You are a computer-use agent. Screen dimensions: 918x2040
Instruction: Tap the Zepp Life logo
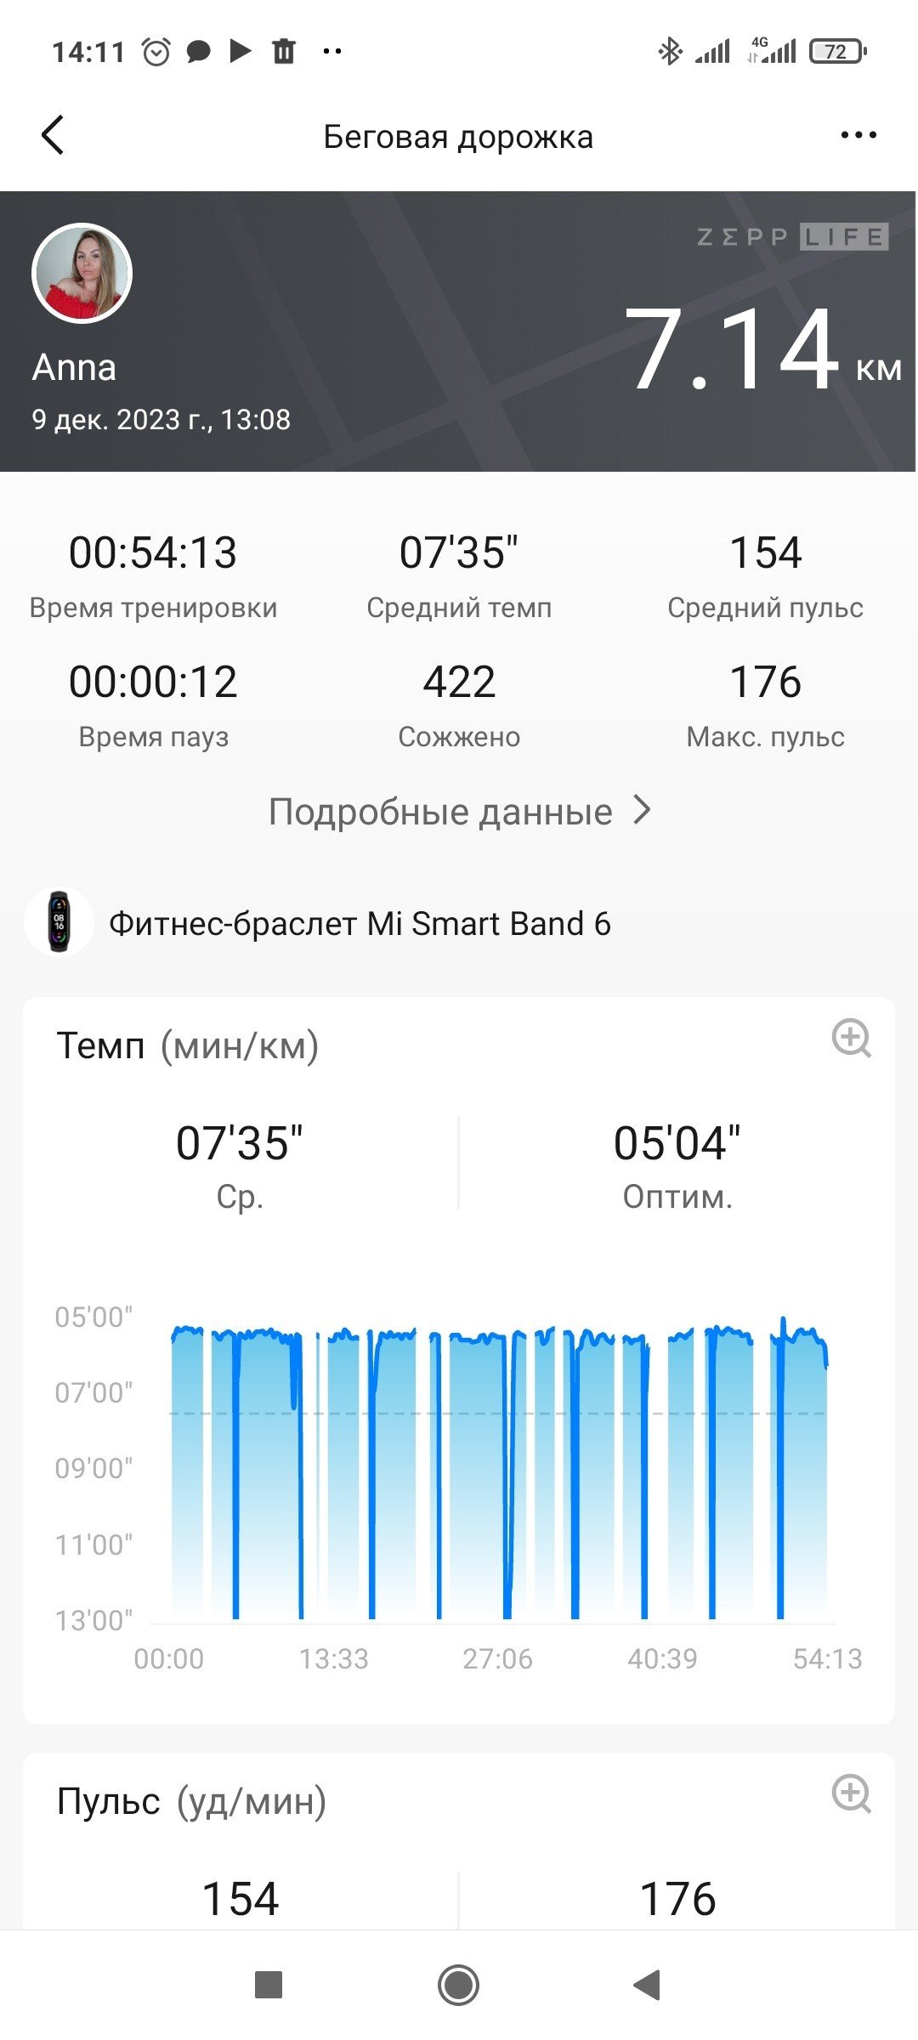(x=792, y=236)
